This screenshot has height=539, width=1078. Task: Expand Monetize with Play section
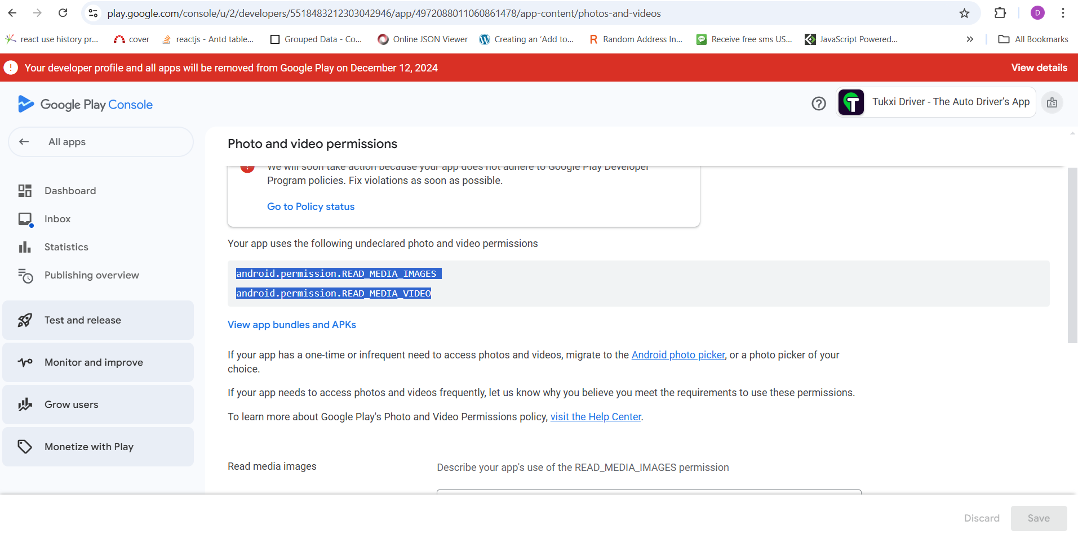tap(98, 447)
